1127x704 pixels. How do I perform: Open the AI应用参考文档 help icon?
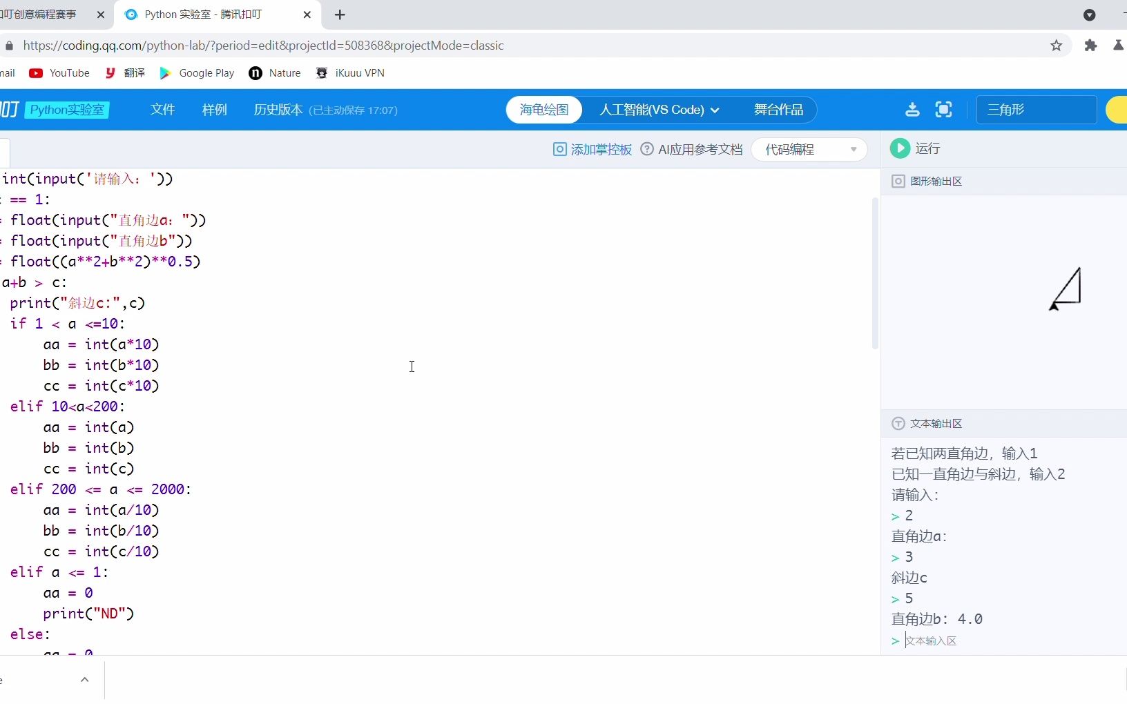coord(647,150)
